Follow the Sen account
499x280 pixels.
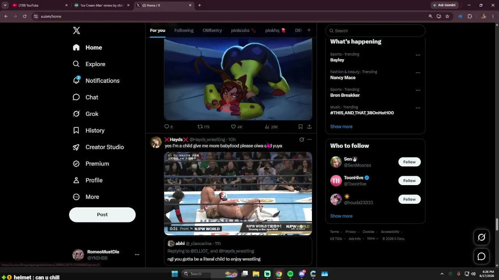click(409, 162)
